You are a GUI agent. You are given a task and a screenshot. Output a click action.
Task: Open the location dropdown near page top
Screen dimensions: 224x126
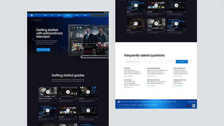coord(38,20)
